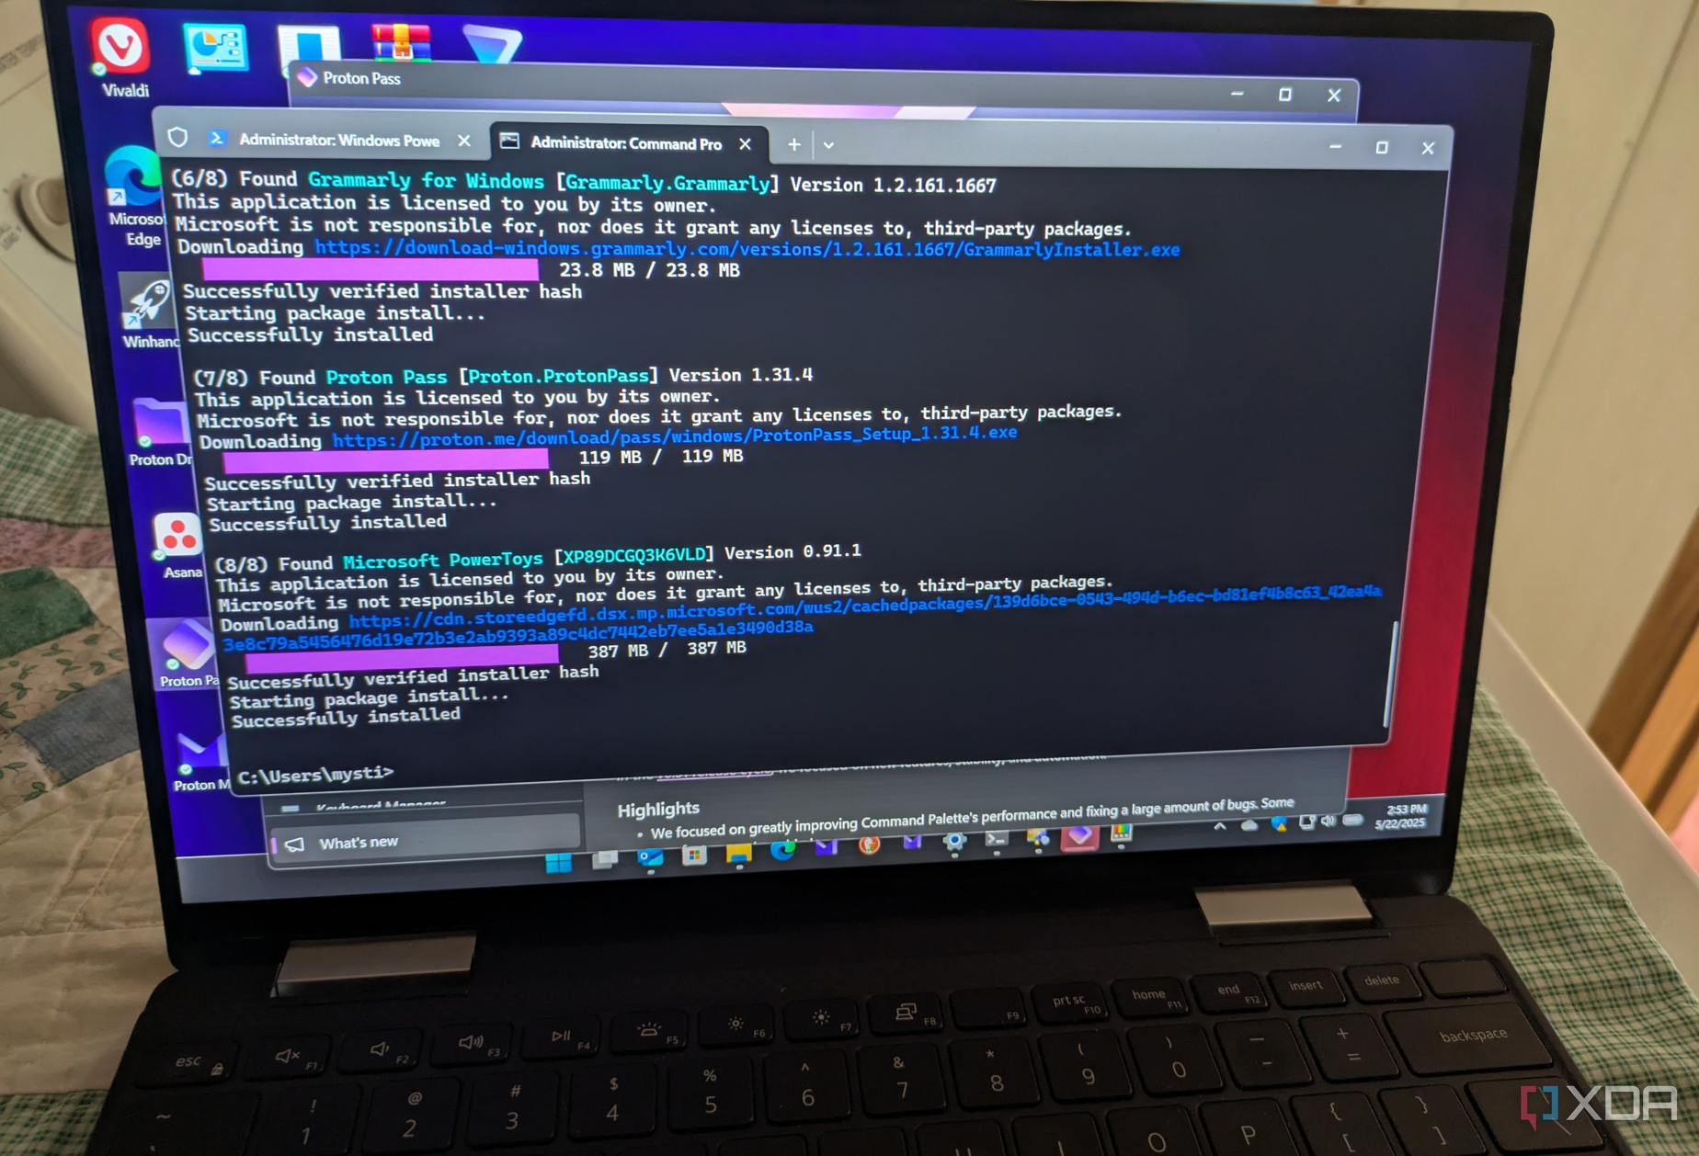The height and width of the screenshot is (1156, 1699).
Task: Click the text 'Grammarly for Windows'
Action: click(426, 181)
